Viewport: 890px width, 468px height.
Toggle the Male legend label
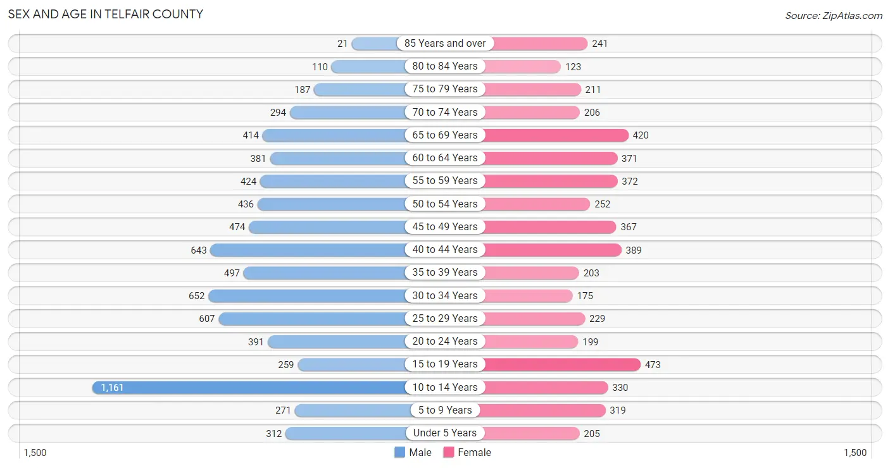[x=420, y=452]
